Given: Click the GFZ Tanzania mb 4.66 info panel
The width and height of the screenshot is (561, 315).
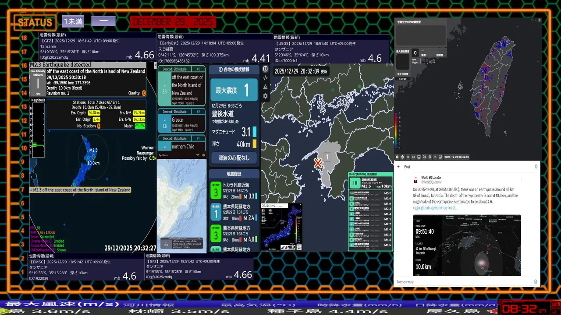Looking at the screenshot, I should pyautogui.click(x=97, y=47).
